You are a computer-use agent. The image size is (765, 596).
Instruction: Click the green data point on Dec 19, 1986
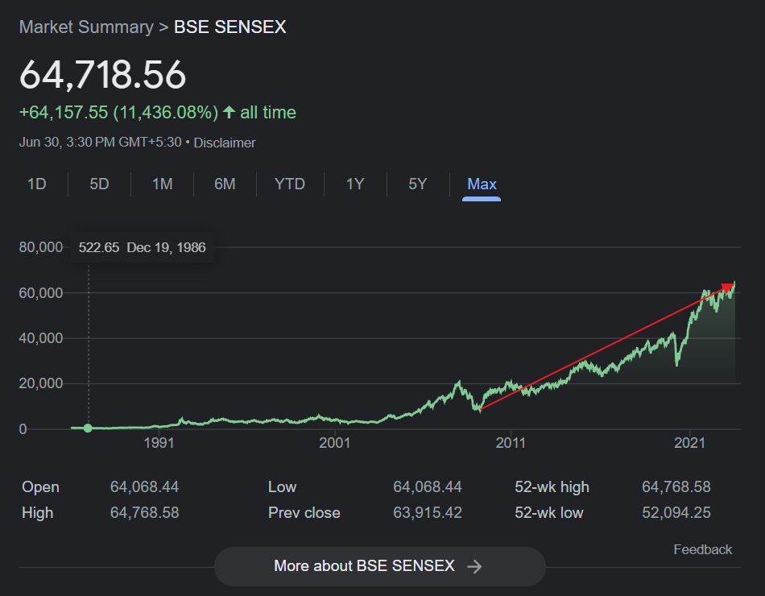coord(88,428)
